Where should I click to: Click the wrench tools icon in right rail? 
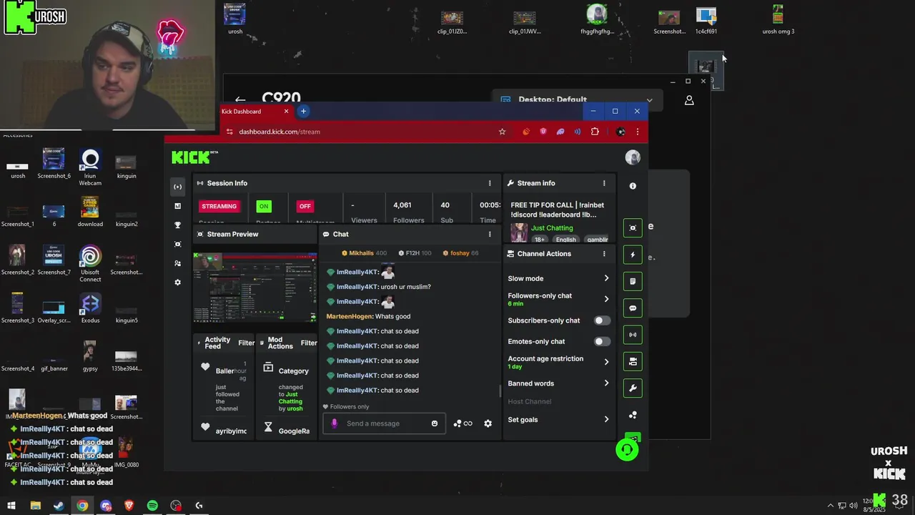click(x=633, y=388)
